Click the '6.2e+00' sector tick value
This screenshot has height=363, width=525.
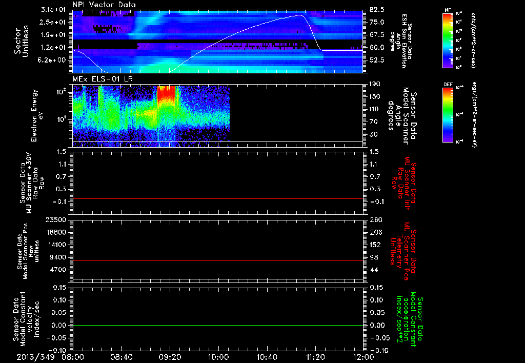[x=53, y=60]
